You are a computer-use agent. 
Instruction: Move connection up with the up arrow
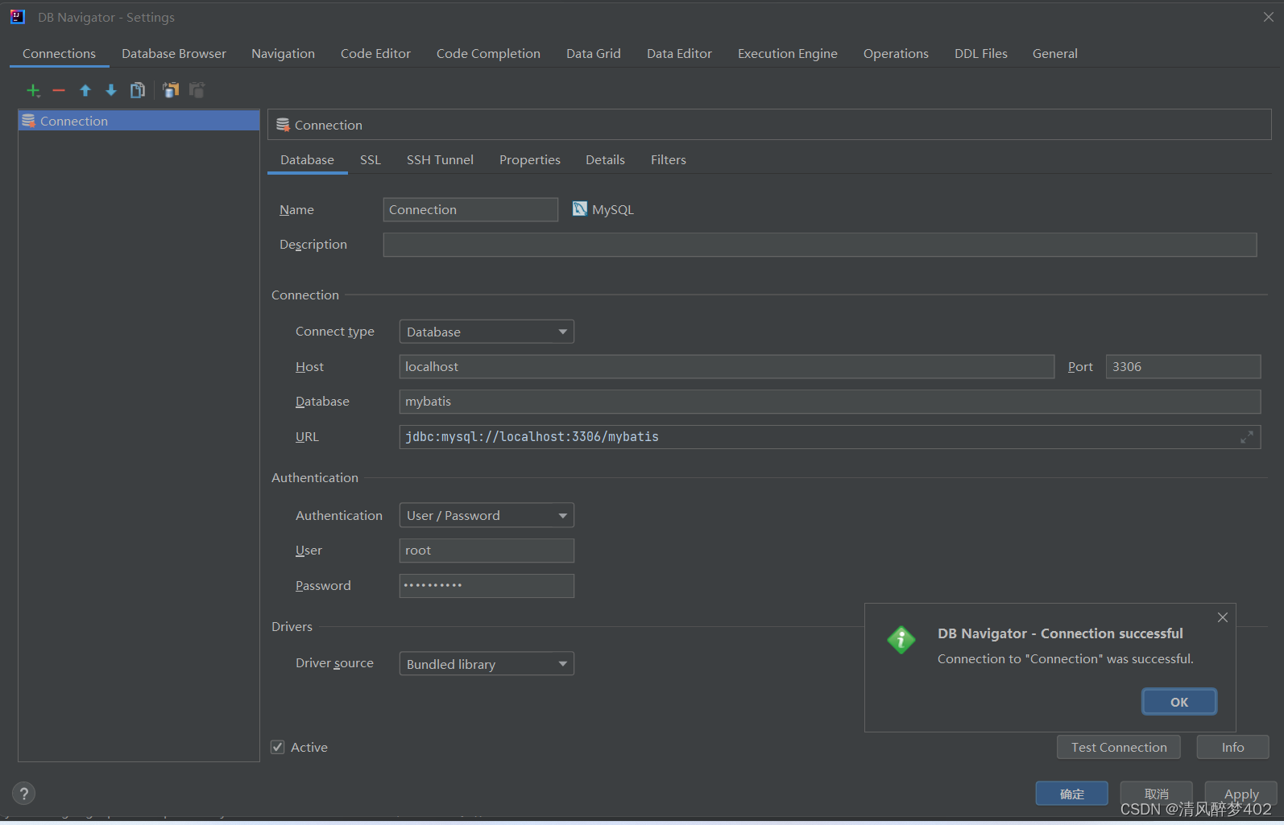click(85, 90)
